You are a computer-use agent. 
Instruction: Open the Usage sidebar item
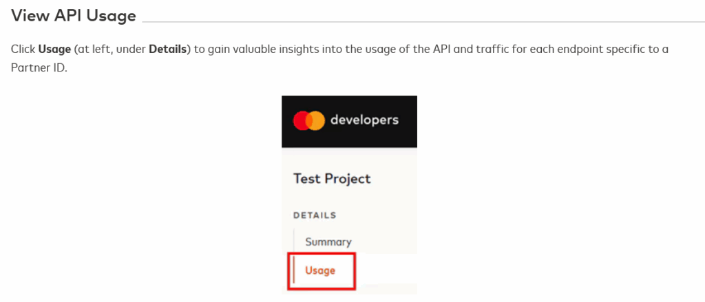coord(320,270)
